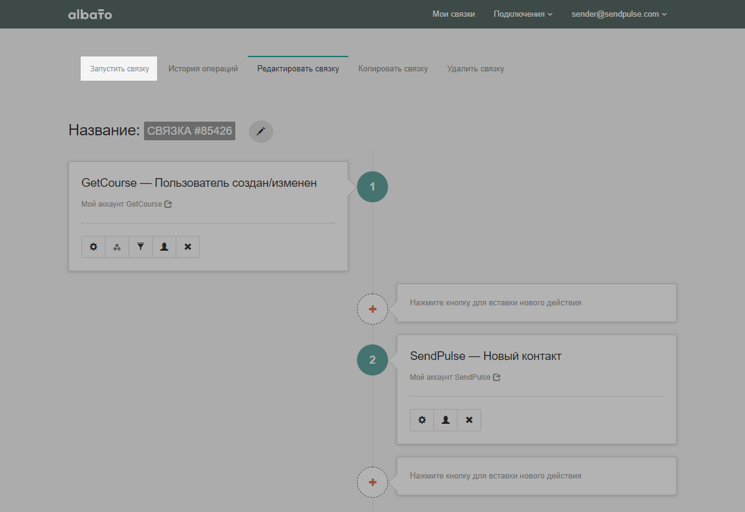Go to Мои связки
Viewport: 745px width, 512px height.
pos(454,14)
